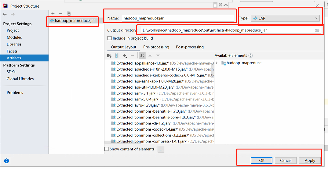Switch to Post-processing tab
This screenshot has height=169, width=328.
click(190, 47)
